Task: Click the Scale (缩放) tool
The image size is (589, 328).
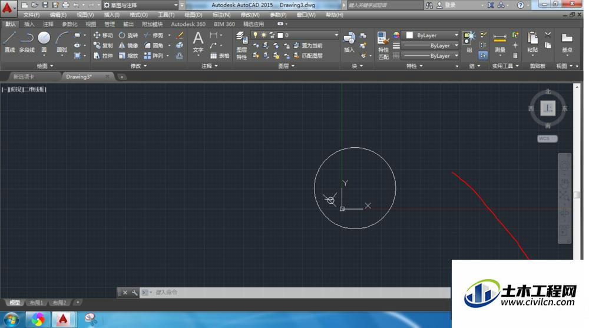Action: click(128, 55)
